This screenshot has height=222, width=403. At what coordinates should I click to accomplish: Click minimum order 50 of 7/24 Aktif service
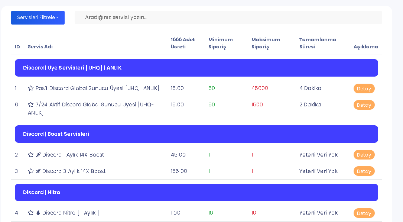click(x=211, y=104)
